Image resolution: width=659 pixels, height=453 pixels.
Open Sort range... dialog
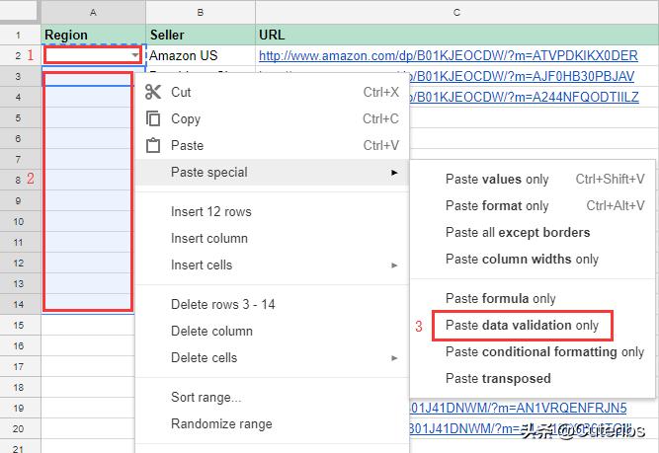click(x=273, y=397)
